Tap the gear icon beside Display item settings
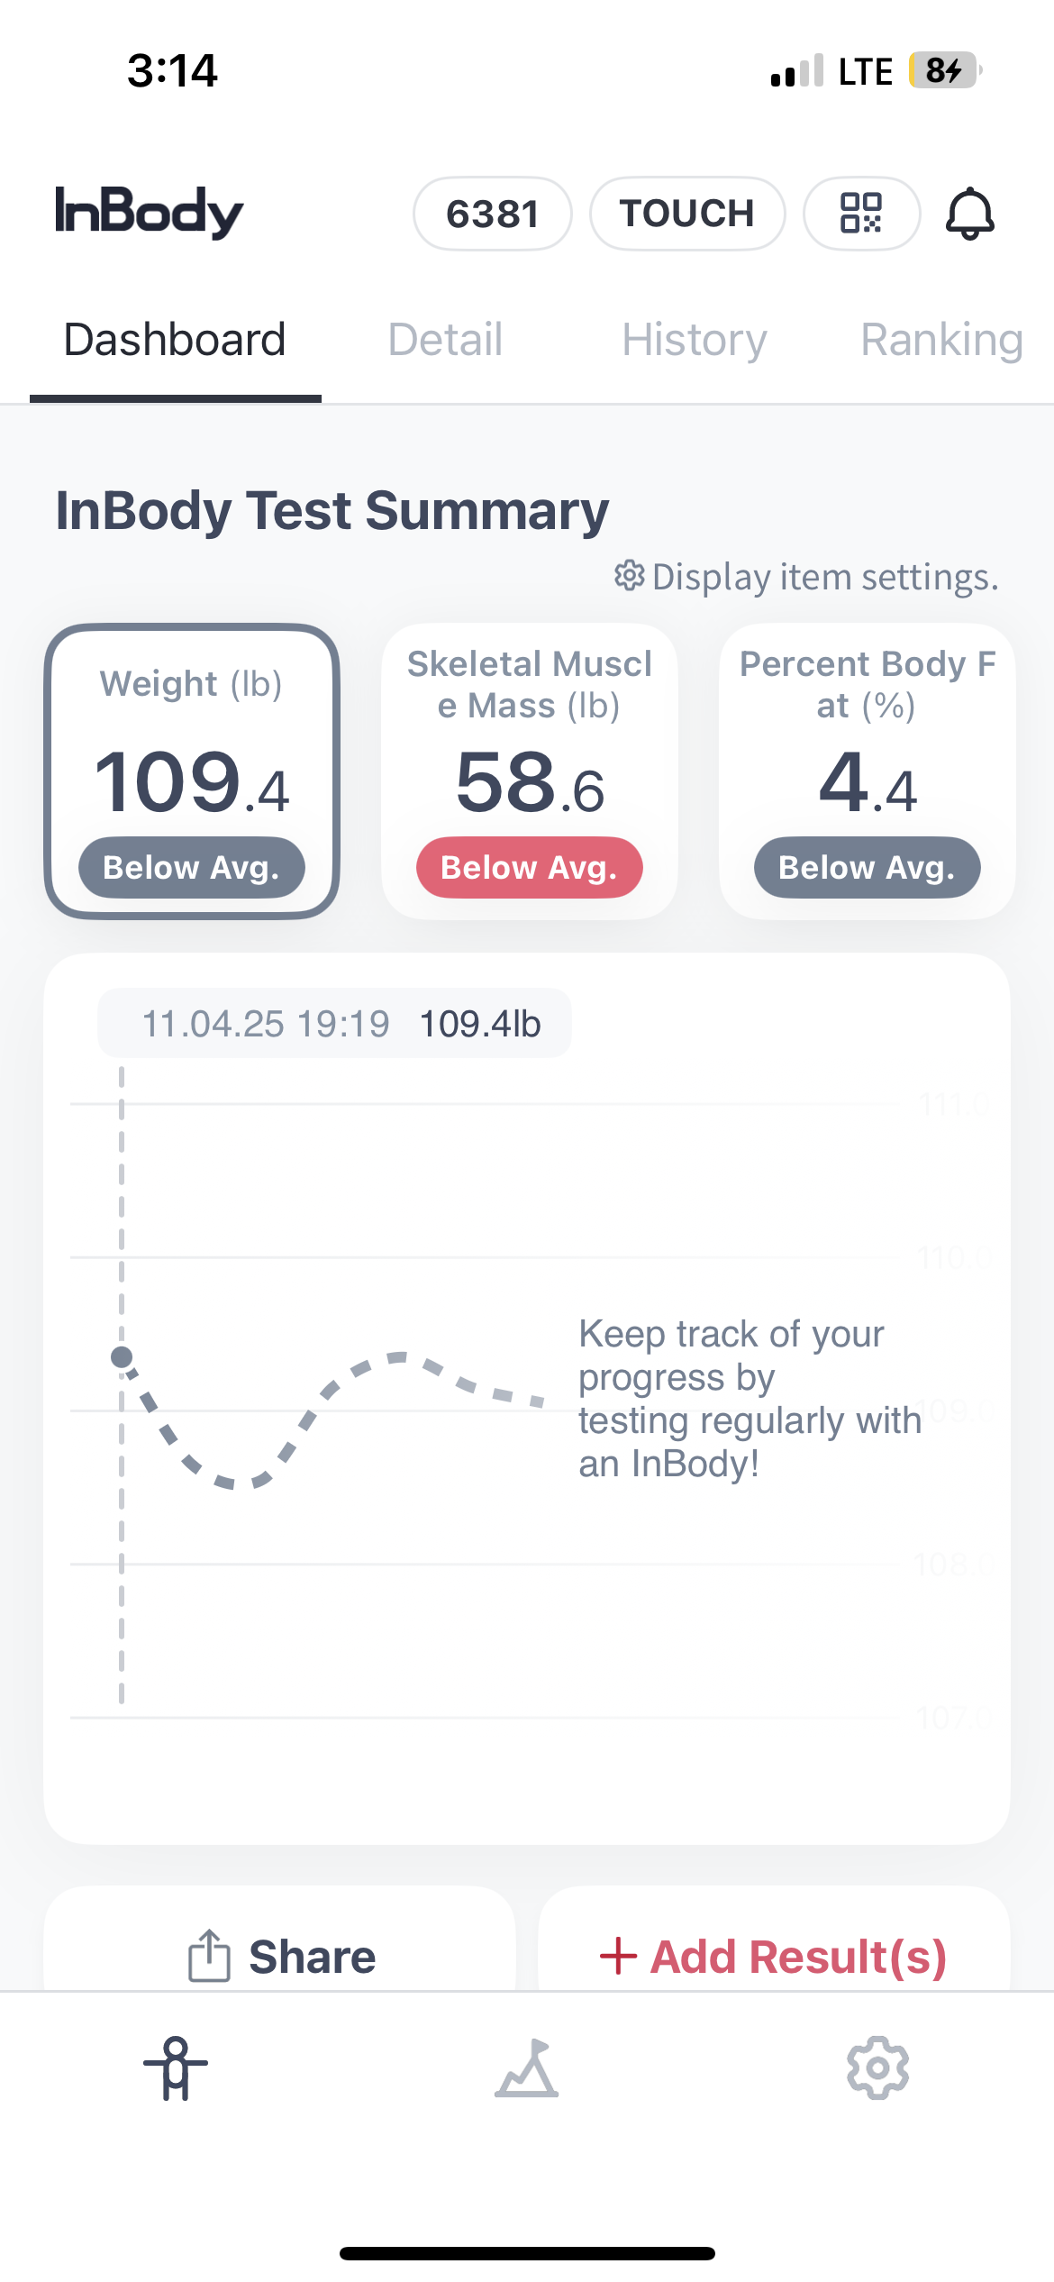Image resolution: width=1054 pixels, height=2282 pixels. coord(629,576)
